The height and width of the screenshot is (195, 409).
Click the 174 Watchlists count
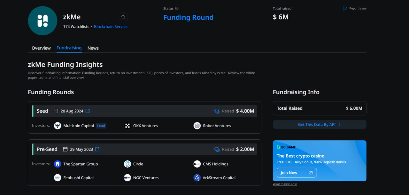pos(76,27)
